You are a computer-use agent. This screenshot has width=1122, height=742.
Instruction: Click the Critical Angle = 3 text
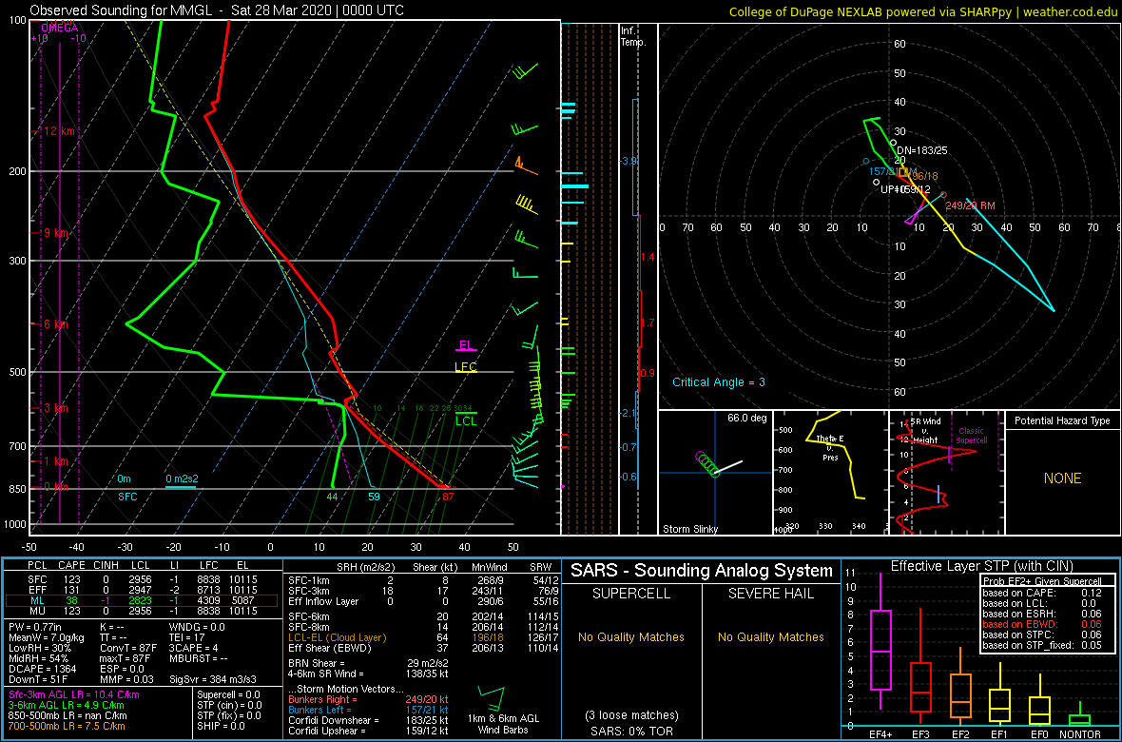pos(719,382)
